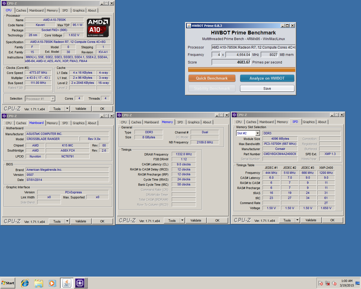The width and height of the screenshot is (361, 289).
Task: Click the Start button
Action: [8, 283]
